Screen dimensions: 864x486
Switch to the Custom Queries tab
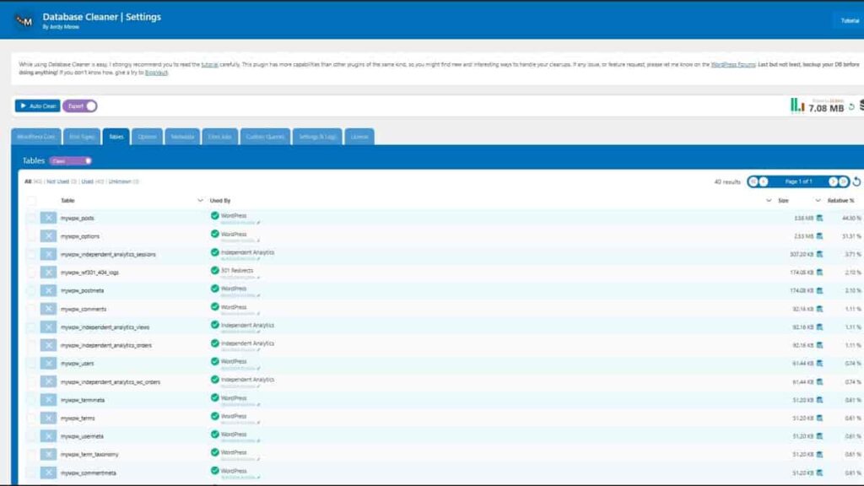pos(265,137)
